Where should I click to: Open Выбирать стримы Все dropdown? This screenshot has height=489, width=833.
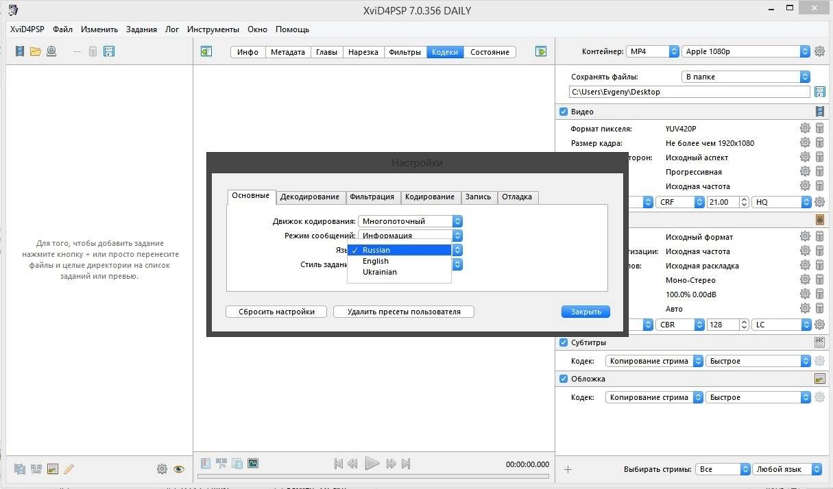click(723, 469)
